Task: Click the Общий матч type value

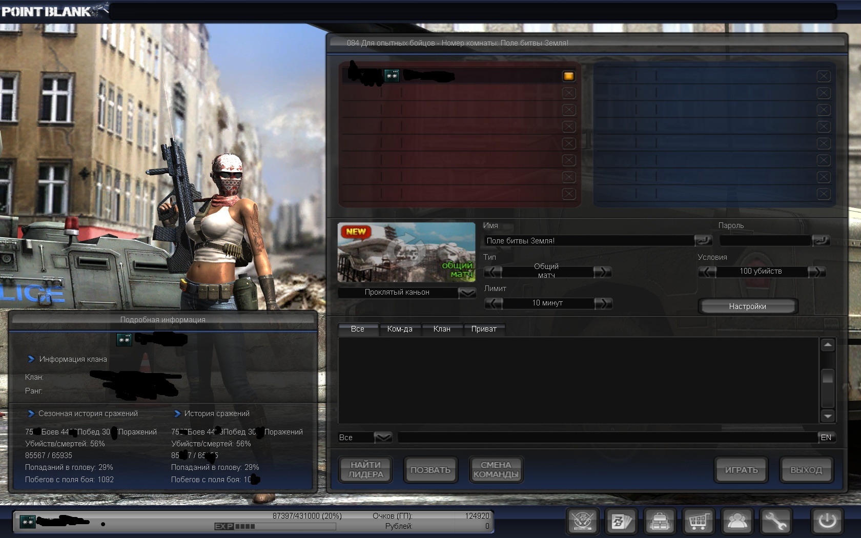Action: 546,271
